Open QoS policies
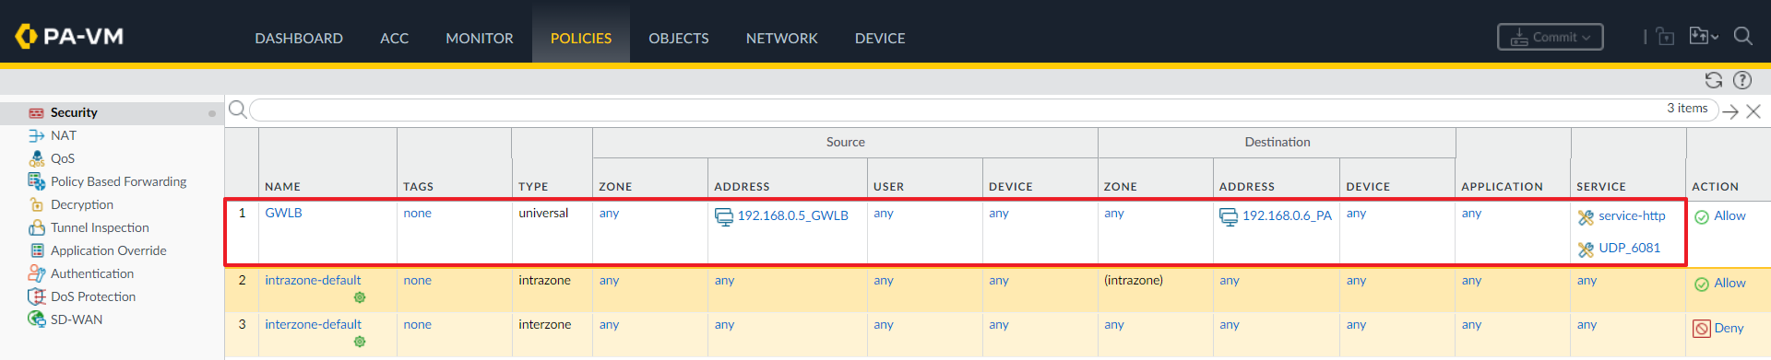1771x360 pixels. coord(63,158)
